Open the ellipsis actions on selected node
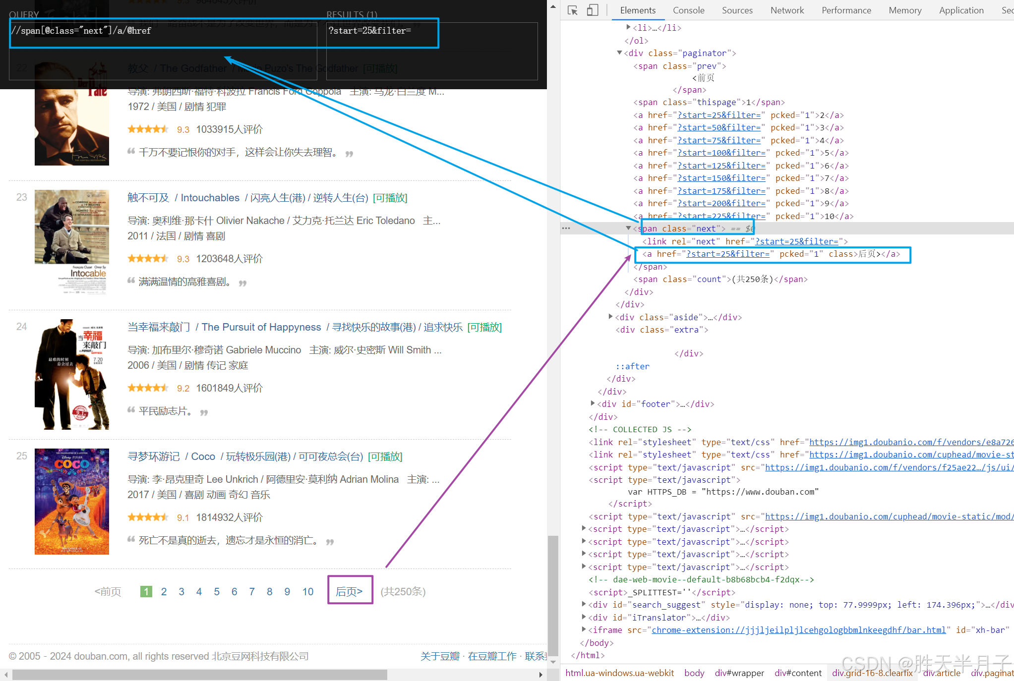Screen dimensions: 1014x681 pyautogui.click(x=566, y=228)
